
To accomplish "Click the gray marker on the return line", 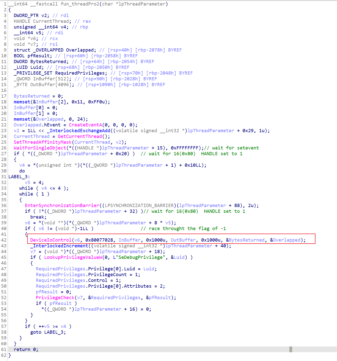I will [x=291, y=349].
